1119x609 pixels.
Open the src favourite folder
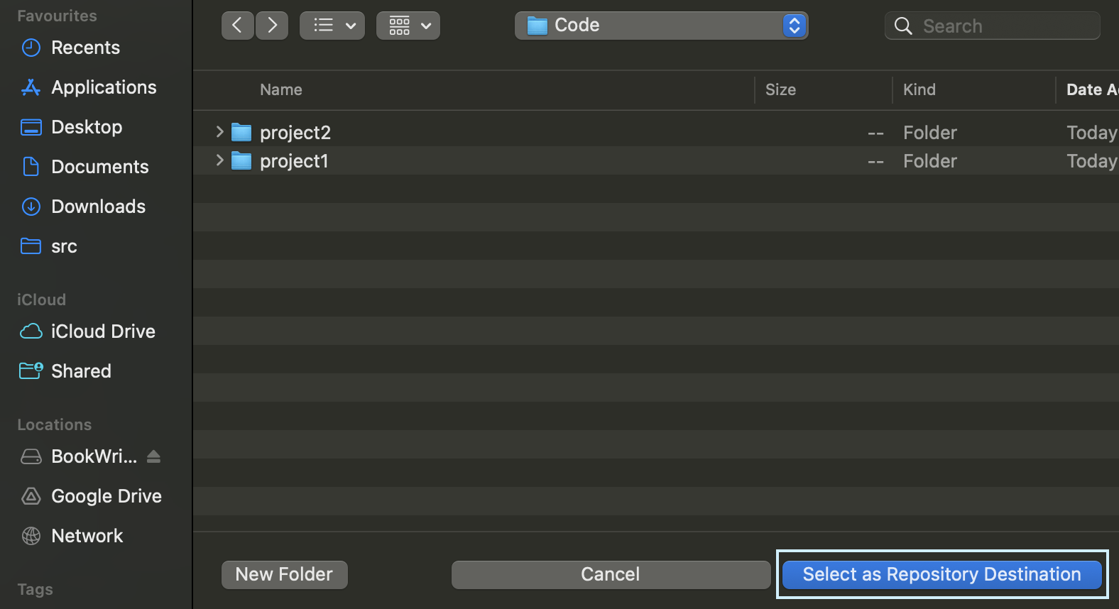pos(64,246)
